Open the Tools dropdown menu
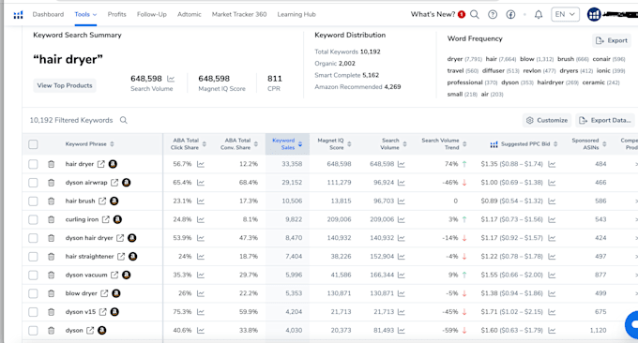The height and width of the screenshot is (343, 638). (85, 14)
